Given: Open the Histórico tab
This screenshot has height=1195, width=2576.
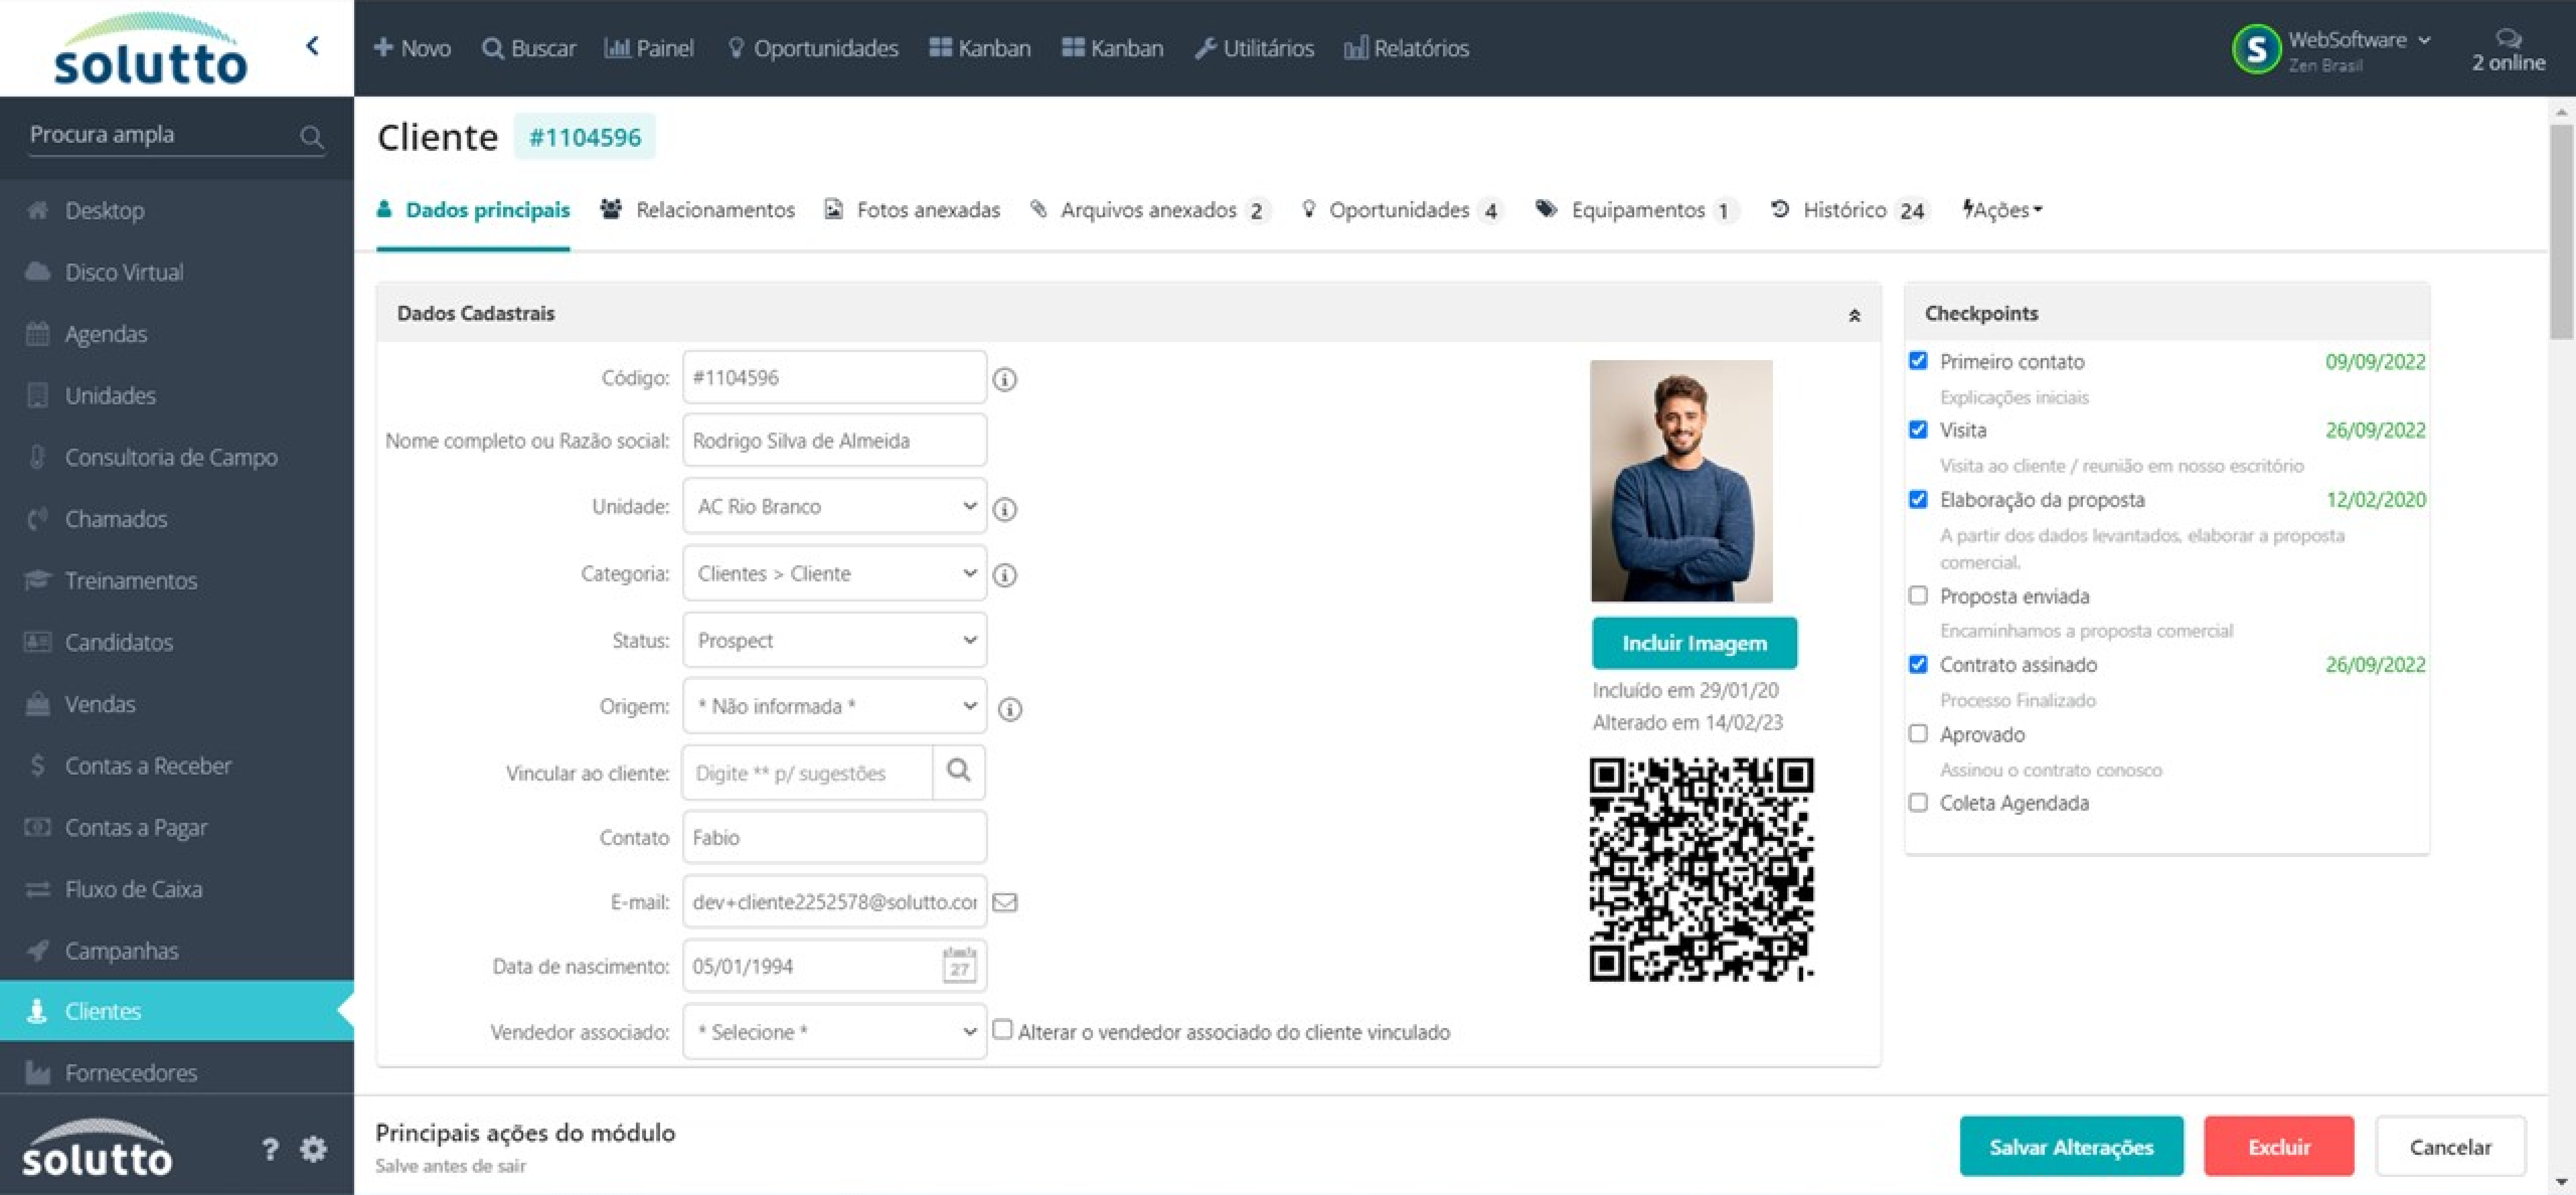Looking at the screenshot, I should [x=1849, y=210].
